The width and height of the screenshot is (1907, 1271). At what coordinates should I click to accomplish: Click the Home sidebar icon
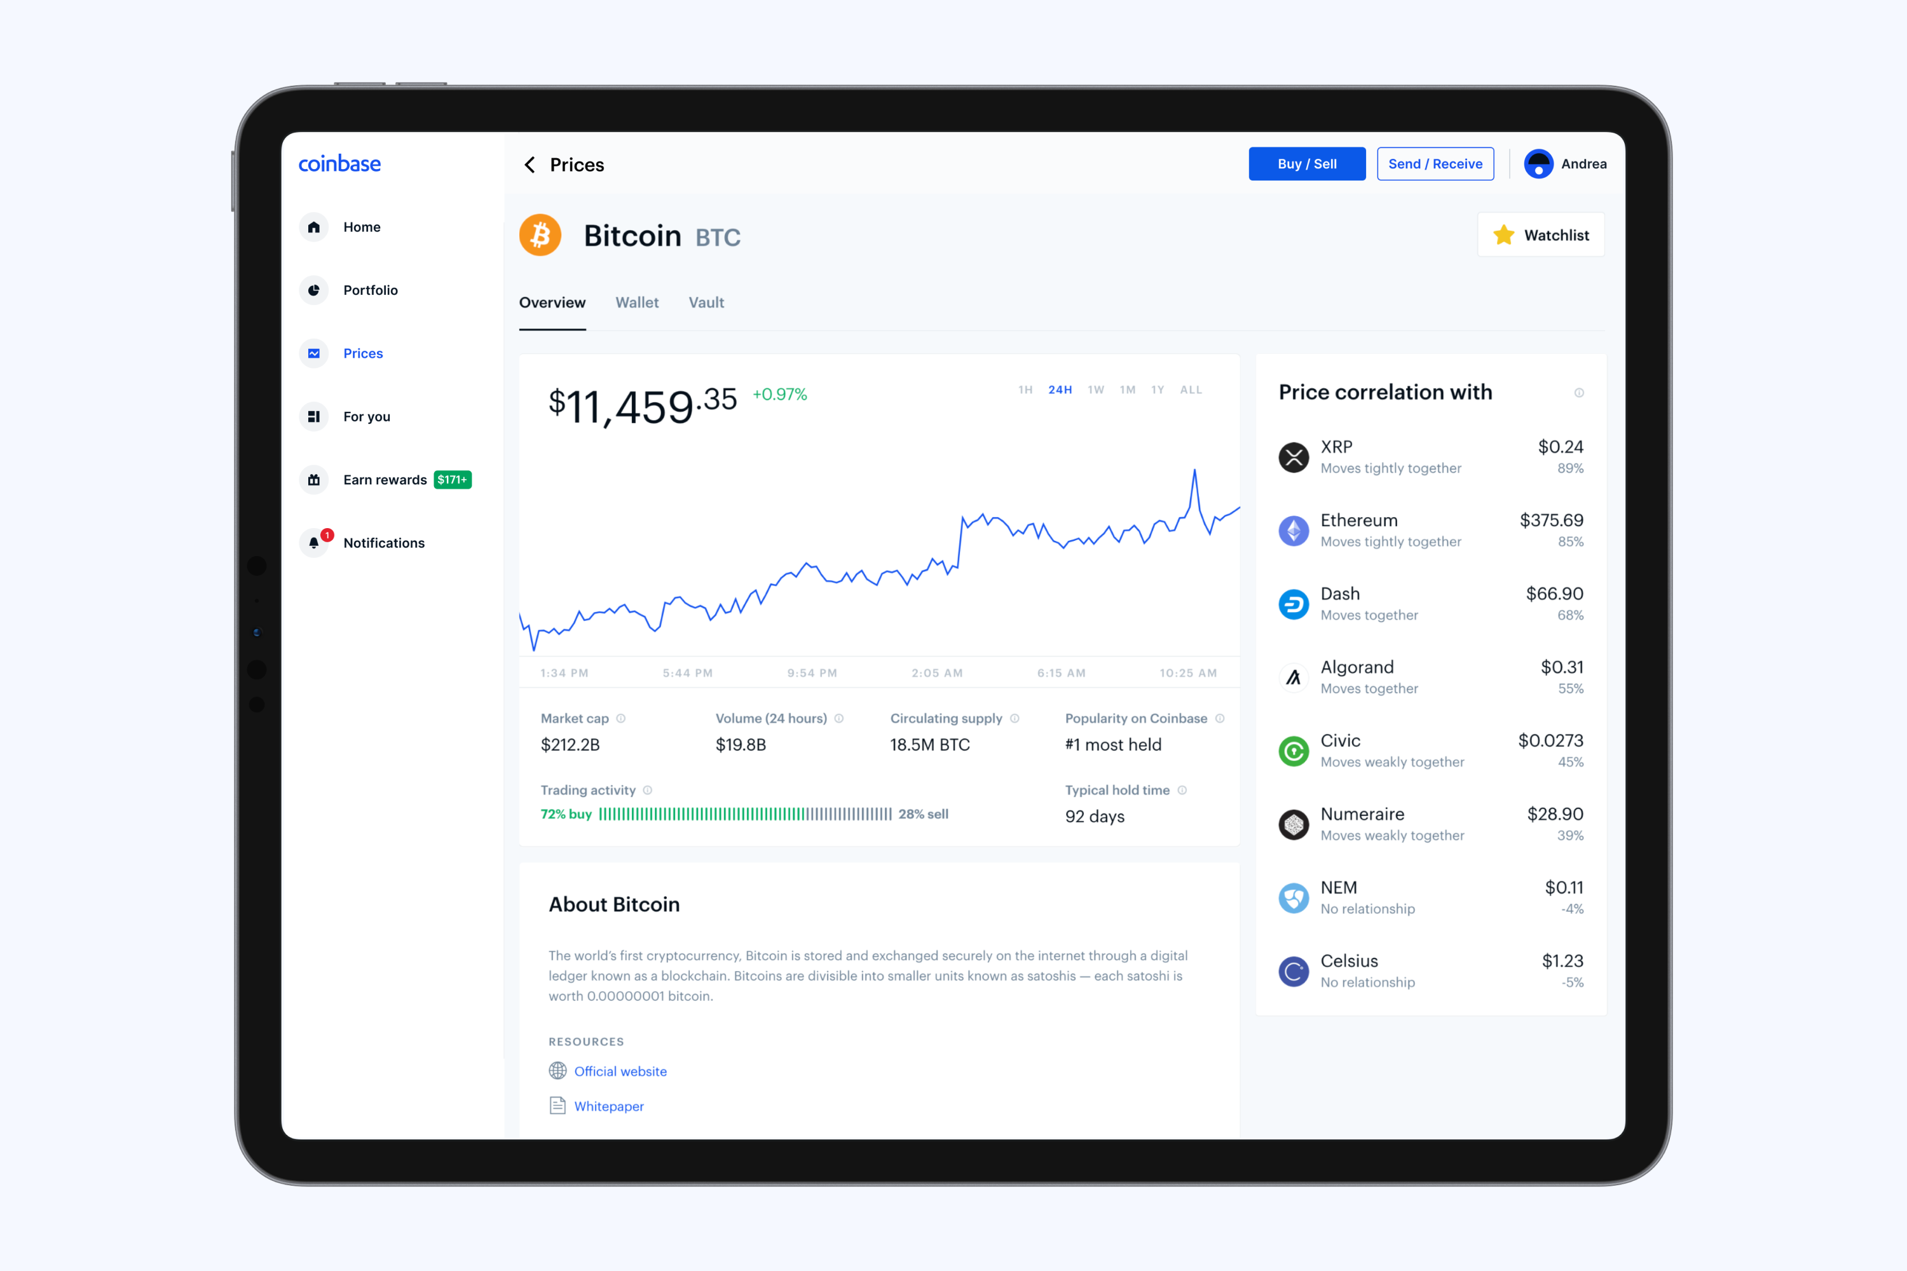click(313, 226)
